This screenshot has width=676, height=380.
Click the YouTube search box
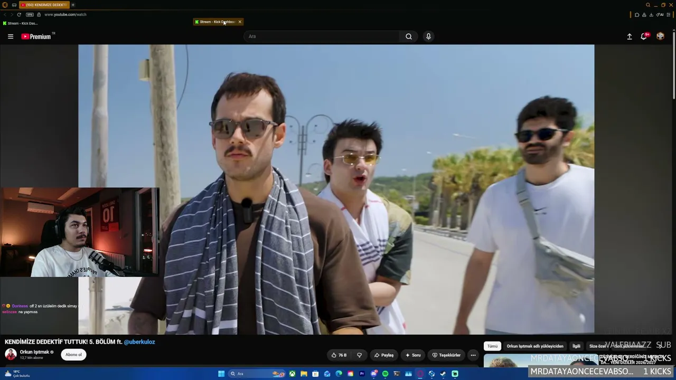pos(322,36)
